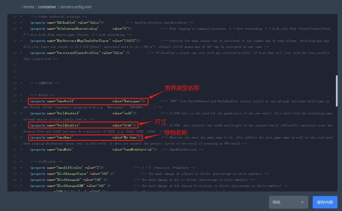The width and height of the screenshot is (342, 211).
Task: Click the EACEnabled property name
Action: [x=66, y=23]
